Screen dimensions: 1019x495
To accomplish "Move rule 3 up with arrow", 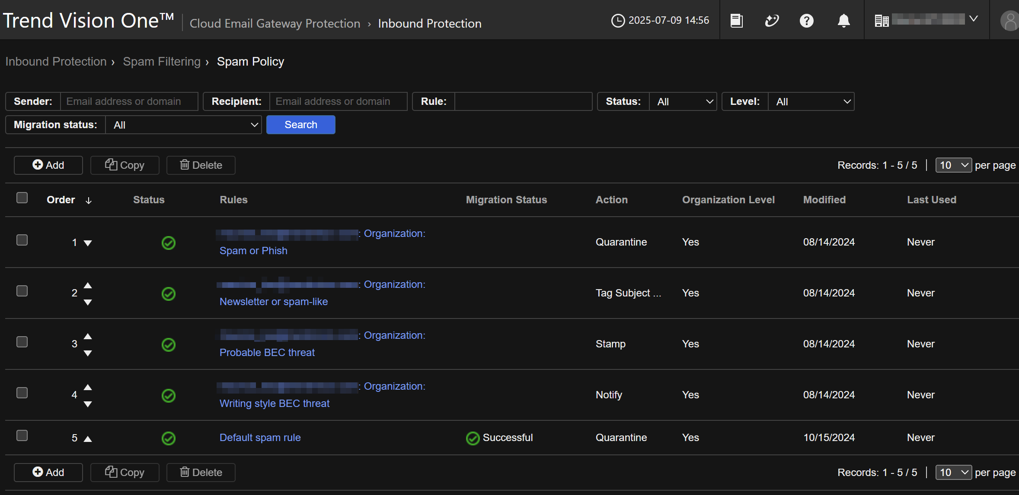I will point(88,336).
